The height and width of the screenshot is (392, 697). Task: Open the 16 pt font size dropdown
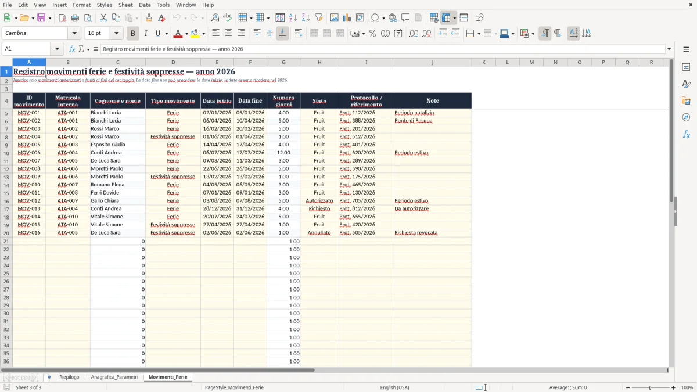point(116,34)
